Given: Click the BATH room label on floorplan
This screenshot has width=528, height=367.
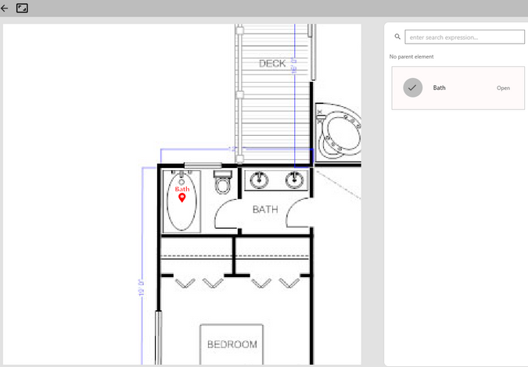Looking at the screenshot, I should (265, 210).
